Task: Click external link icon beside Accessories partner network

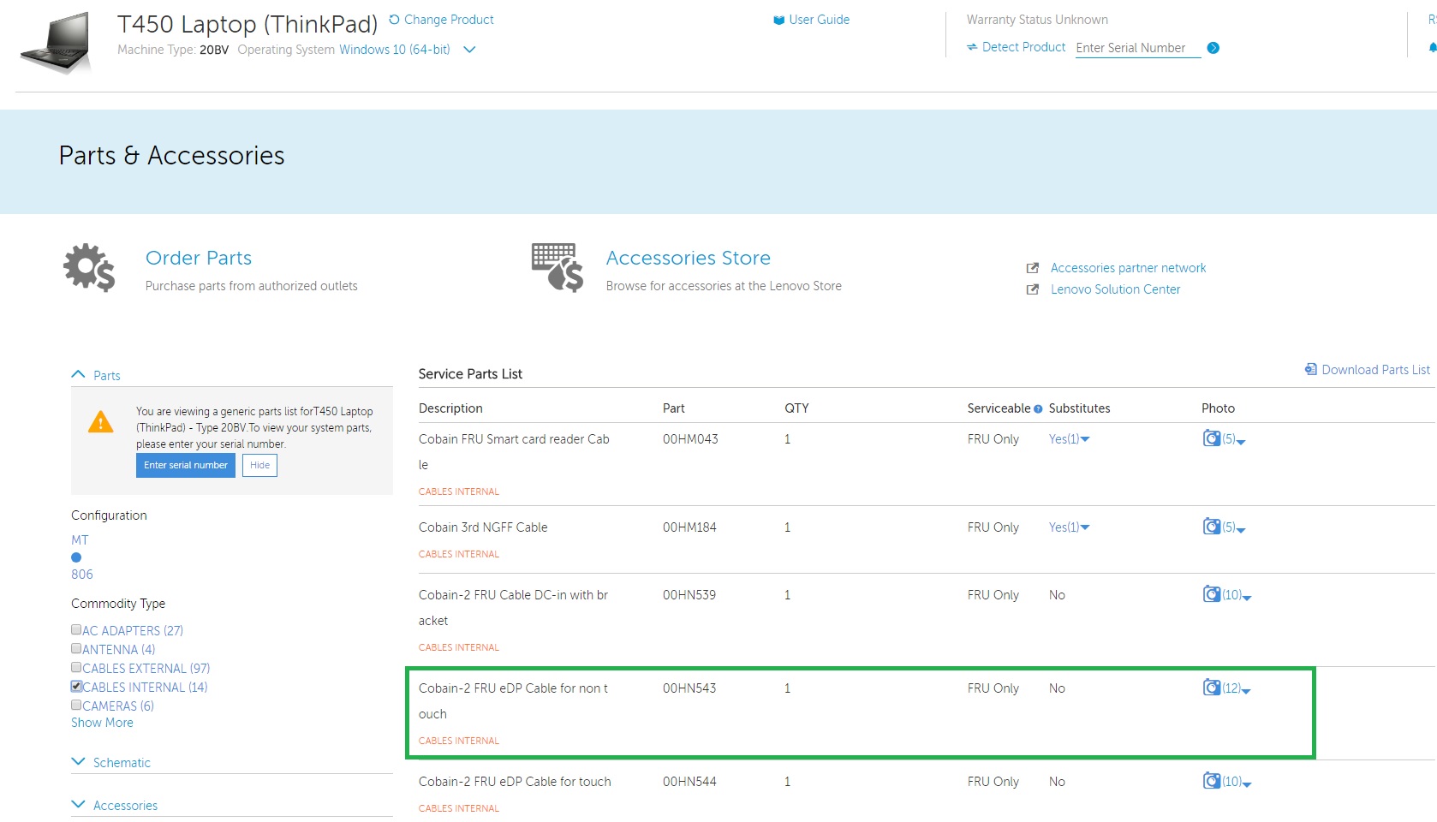Action: [x=1033, y=268]
